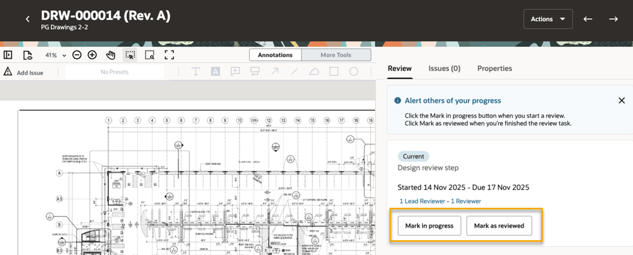Click Add Issue warning icon

coord(8,72)
